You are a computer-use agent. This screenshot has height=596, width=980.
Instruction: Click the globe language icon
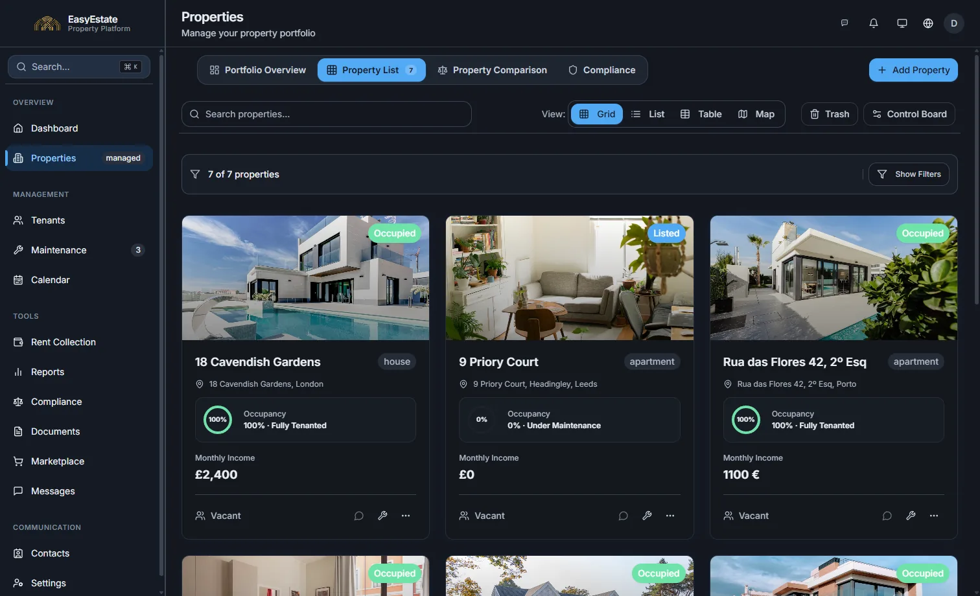click(x=927, y=23)
